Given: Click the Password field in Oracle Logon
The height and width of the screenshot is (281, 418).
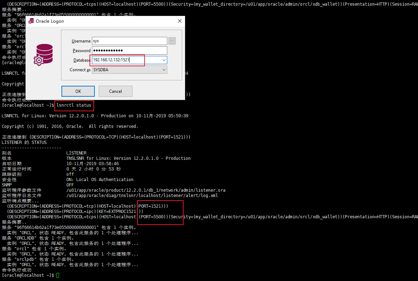Looking at the screenshot, I should click(130, 51).
